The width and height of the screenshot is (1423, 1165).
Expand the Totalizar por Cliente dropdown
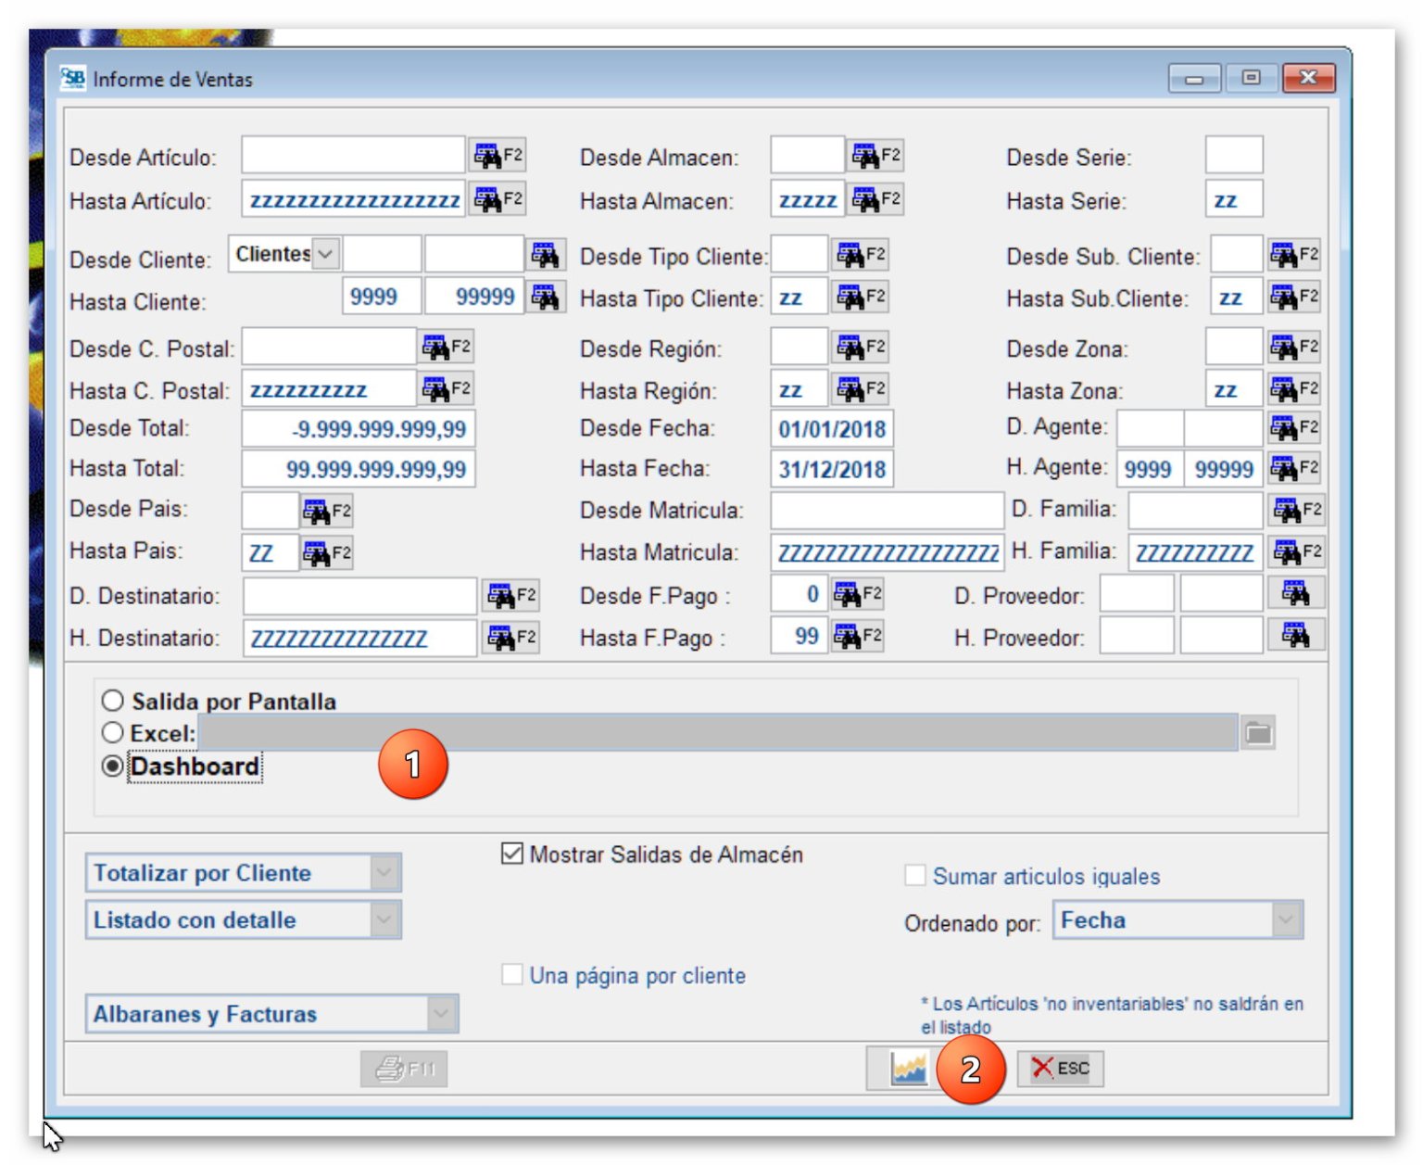point(384,873)
